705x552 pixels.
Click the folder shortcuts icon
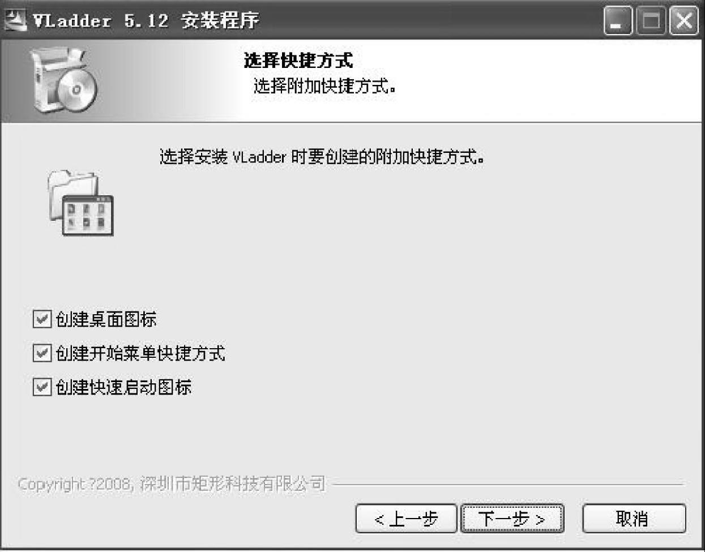pos(81,203)
